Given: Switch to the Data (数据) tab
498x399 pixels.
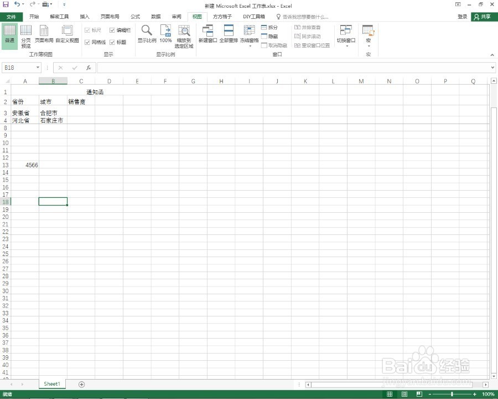Looking at the screenshot, I should click(155, 17).
